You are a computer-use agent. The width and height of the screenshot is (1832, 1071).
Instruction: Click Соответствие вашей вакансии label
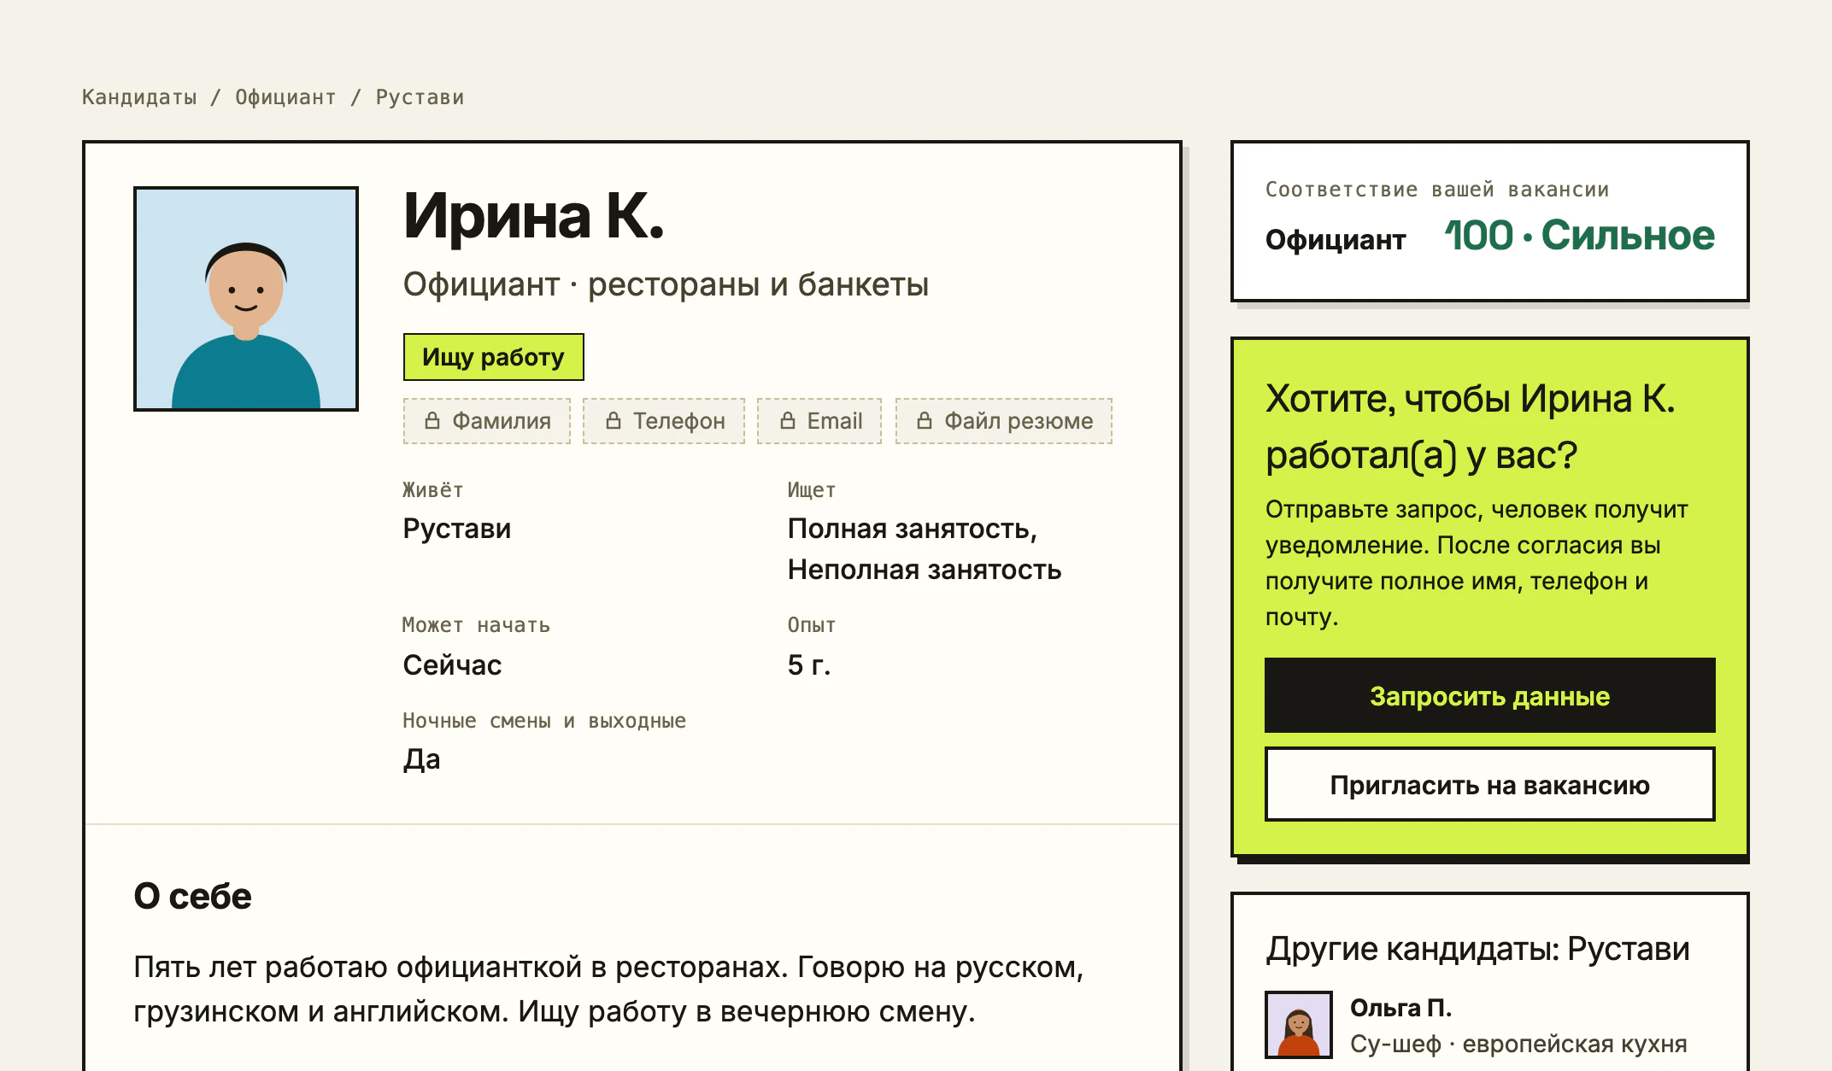1437,190
